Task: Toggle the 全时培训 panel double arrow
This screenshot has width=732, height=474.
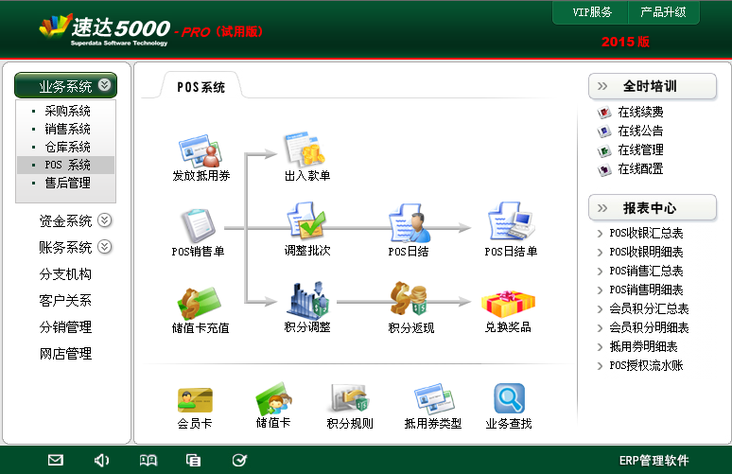Action: pyautogui.click(x=602, y=86)
